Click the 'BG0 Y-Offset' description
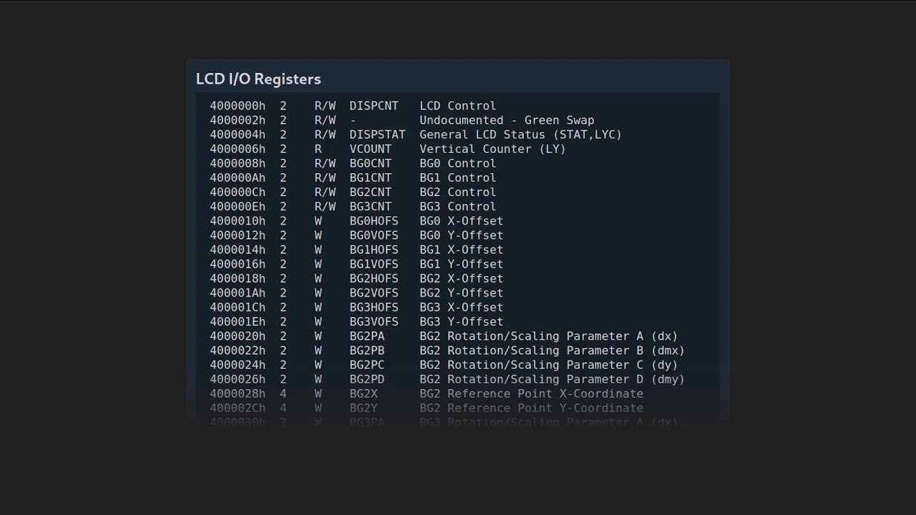This screenshot has width=916, height=515. [462, 235]
